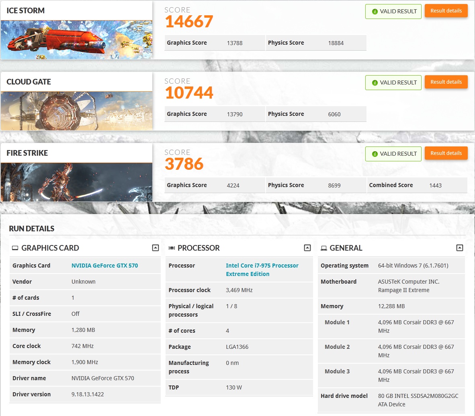Click the Fire Strike Valid Result badge
The height and width of the screenshot is (416, 475).
coord(393,154)
